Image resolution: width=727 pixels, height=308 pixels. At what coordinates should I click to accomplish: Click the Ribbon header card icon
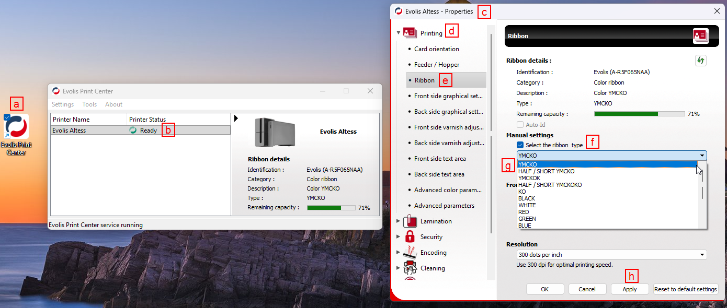click(x=700, y=35)
